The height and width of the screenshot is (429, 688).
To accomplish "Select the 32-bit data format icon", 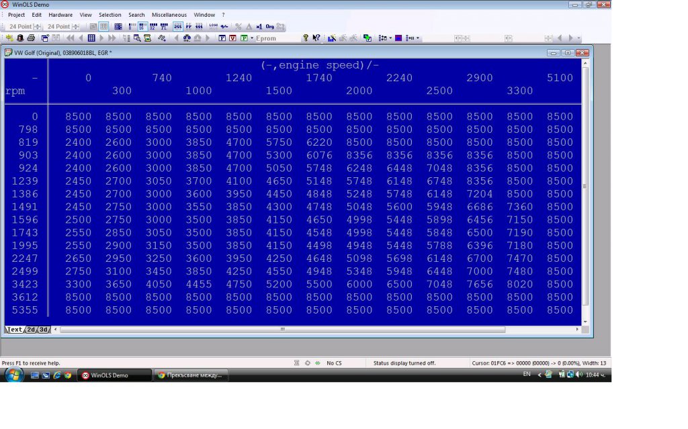I will point(152,27).
